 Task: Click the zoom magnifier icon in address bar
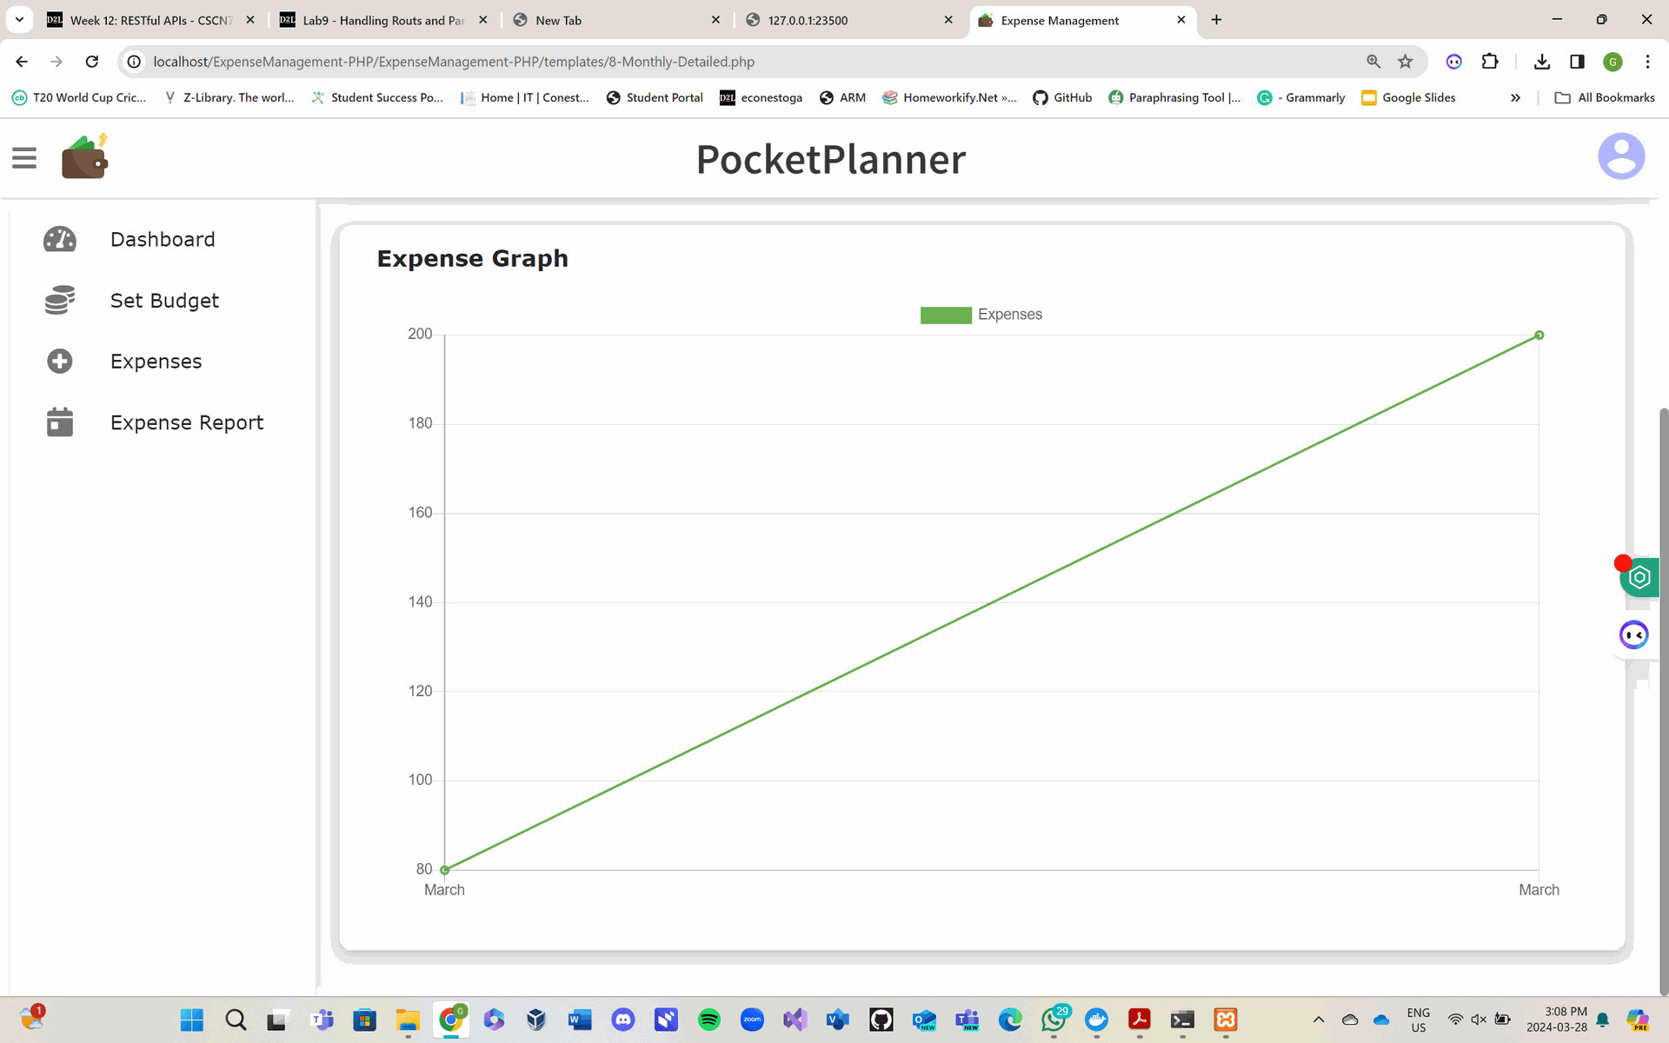click(1373, 61)
